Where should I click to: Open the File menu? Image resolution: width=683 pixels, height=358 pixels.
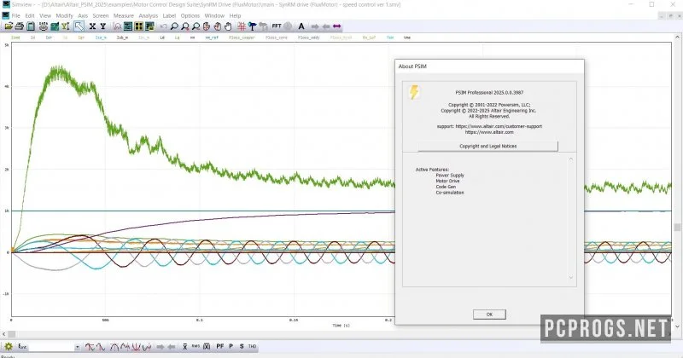click(x=15, y=15)
